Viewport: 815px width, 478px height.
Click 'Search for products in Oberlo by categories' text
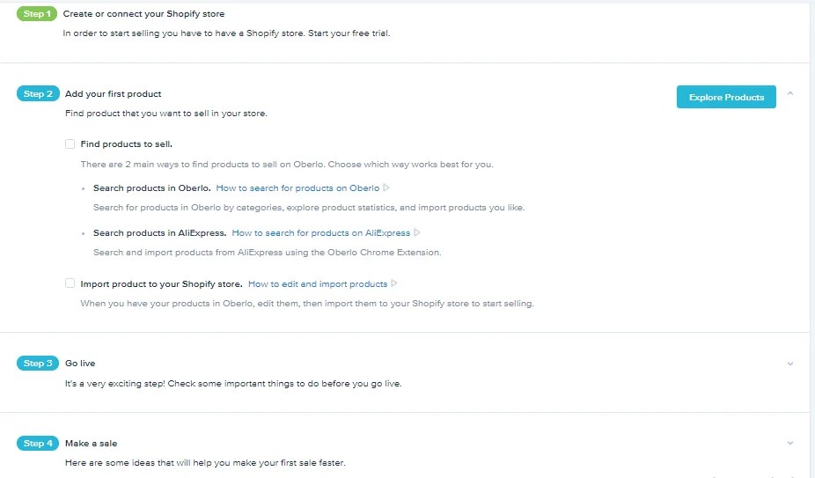(309, 208)
